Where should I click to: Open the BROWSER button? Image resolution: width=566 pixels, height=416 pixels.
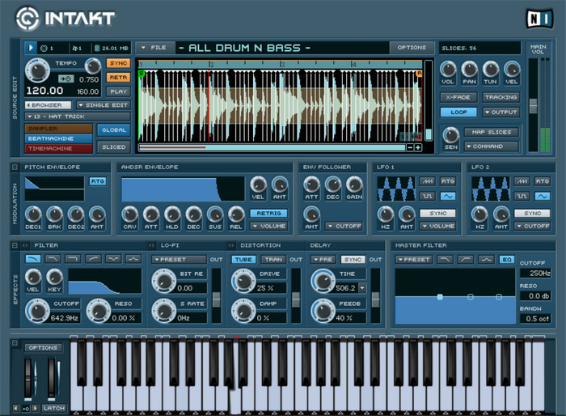[x=49, y=105]
